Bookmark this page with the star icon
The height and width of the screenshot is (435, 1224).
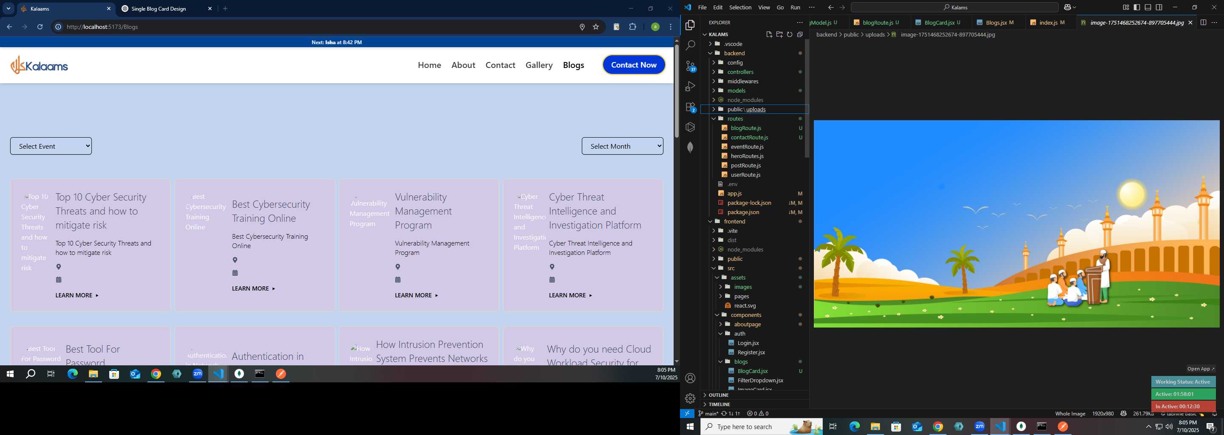[596, 27]
